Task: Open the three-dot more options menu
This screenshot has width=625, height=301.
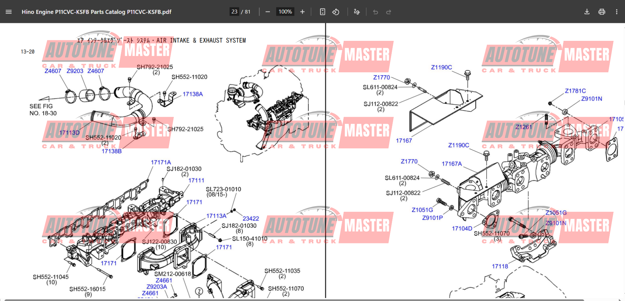Action: pos(616,11)
